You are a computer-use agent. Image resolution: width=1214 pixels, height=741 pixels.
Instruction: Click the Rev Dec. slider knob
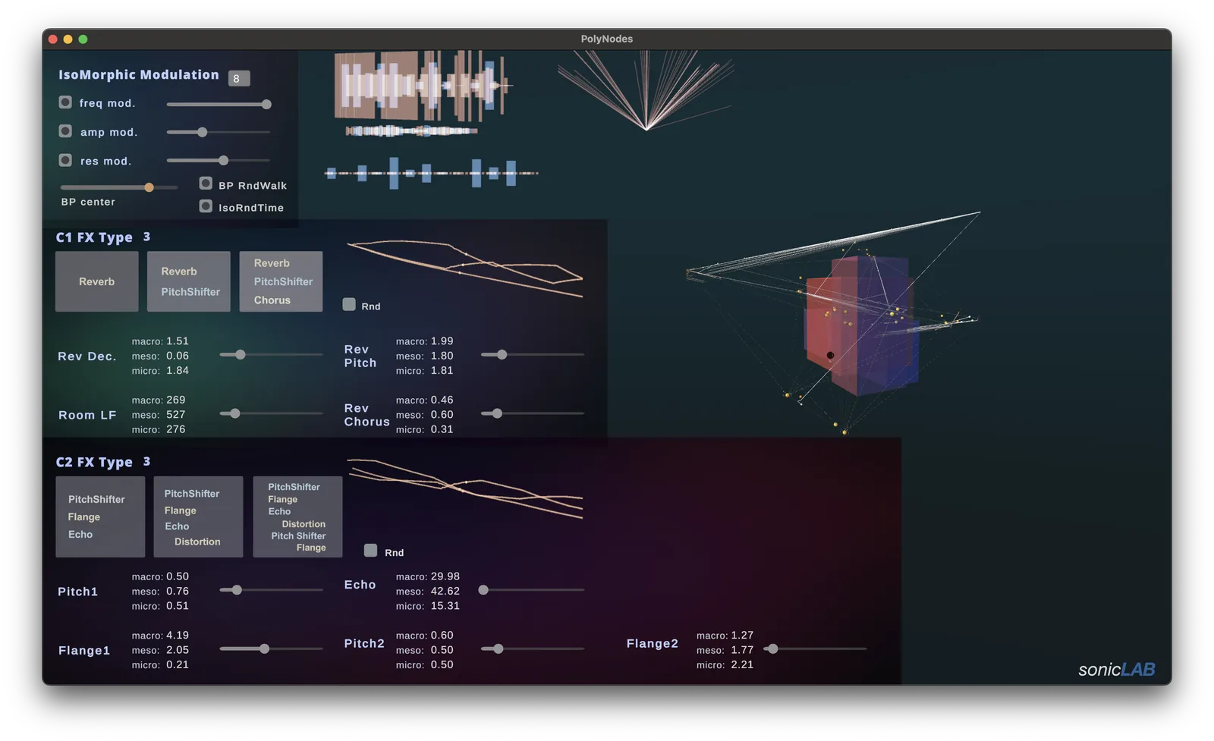coord(241,354)
